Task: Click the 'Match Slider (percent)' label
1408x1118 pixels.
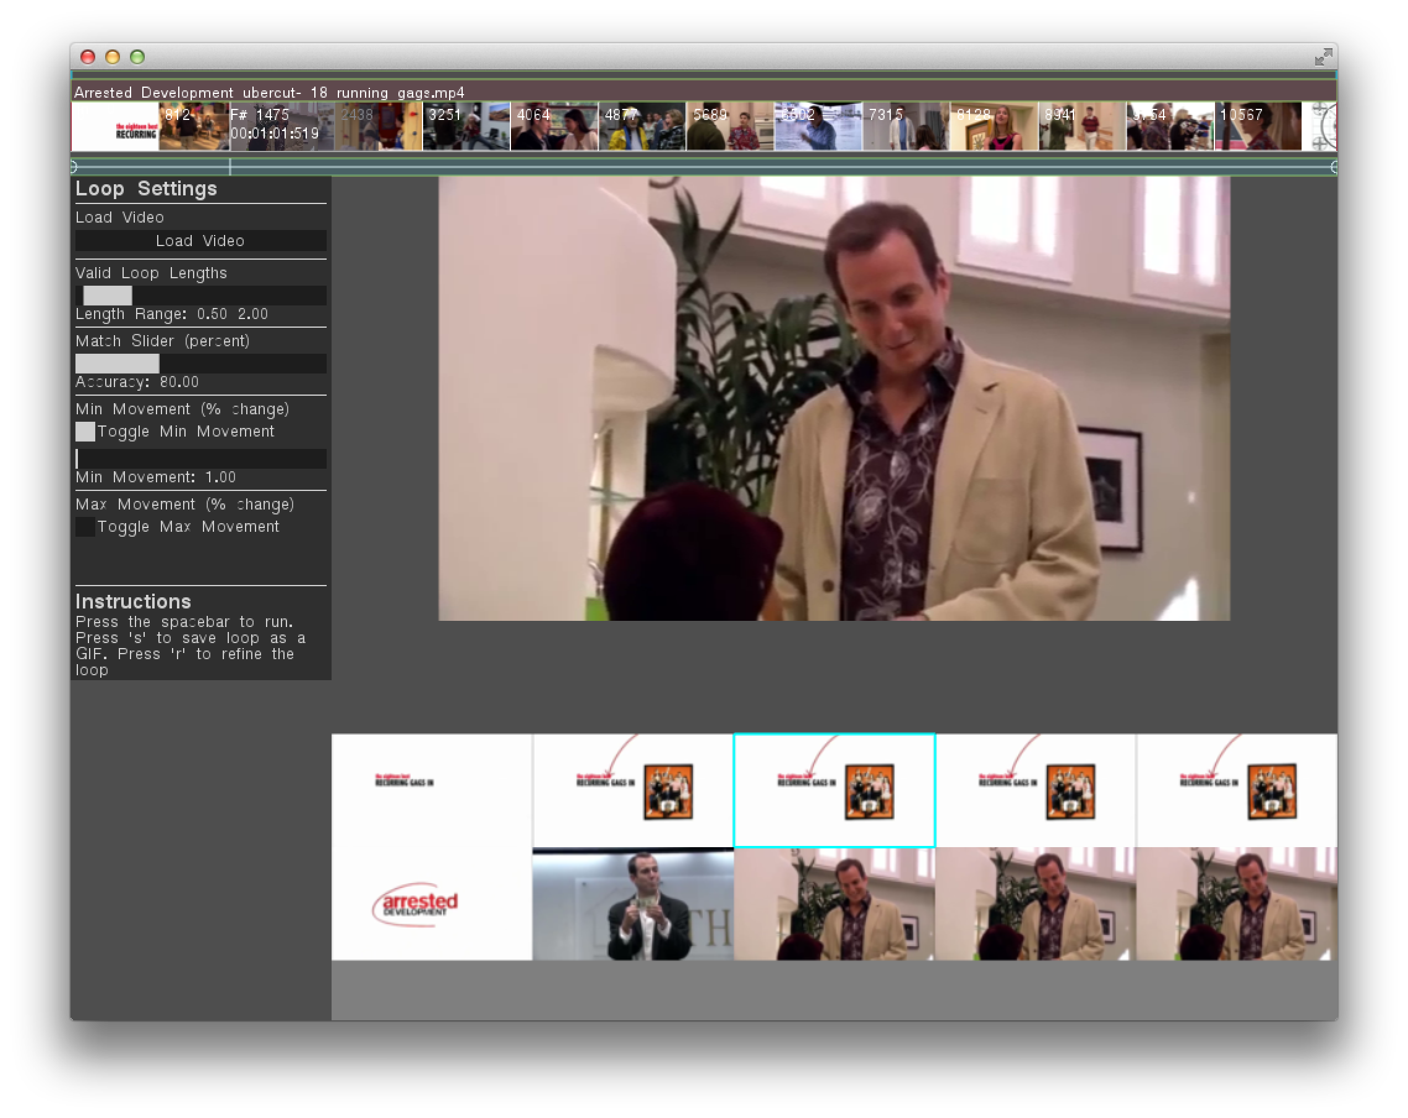Action: point(163,341)
